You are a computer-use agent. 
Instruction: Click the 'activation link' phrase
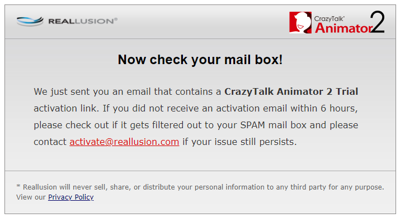point(65,108)
